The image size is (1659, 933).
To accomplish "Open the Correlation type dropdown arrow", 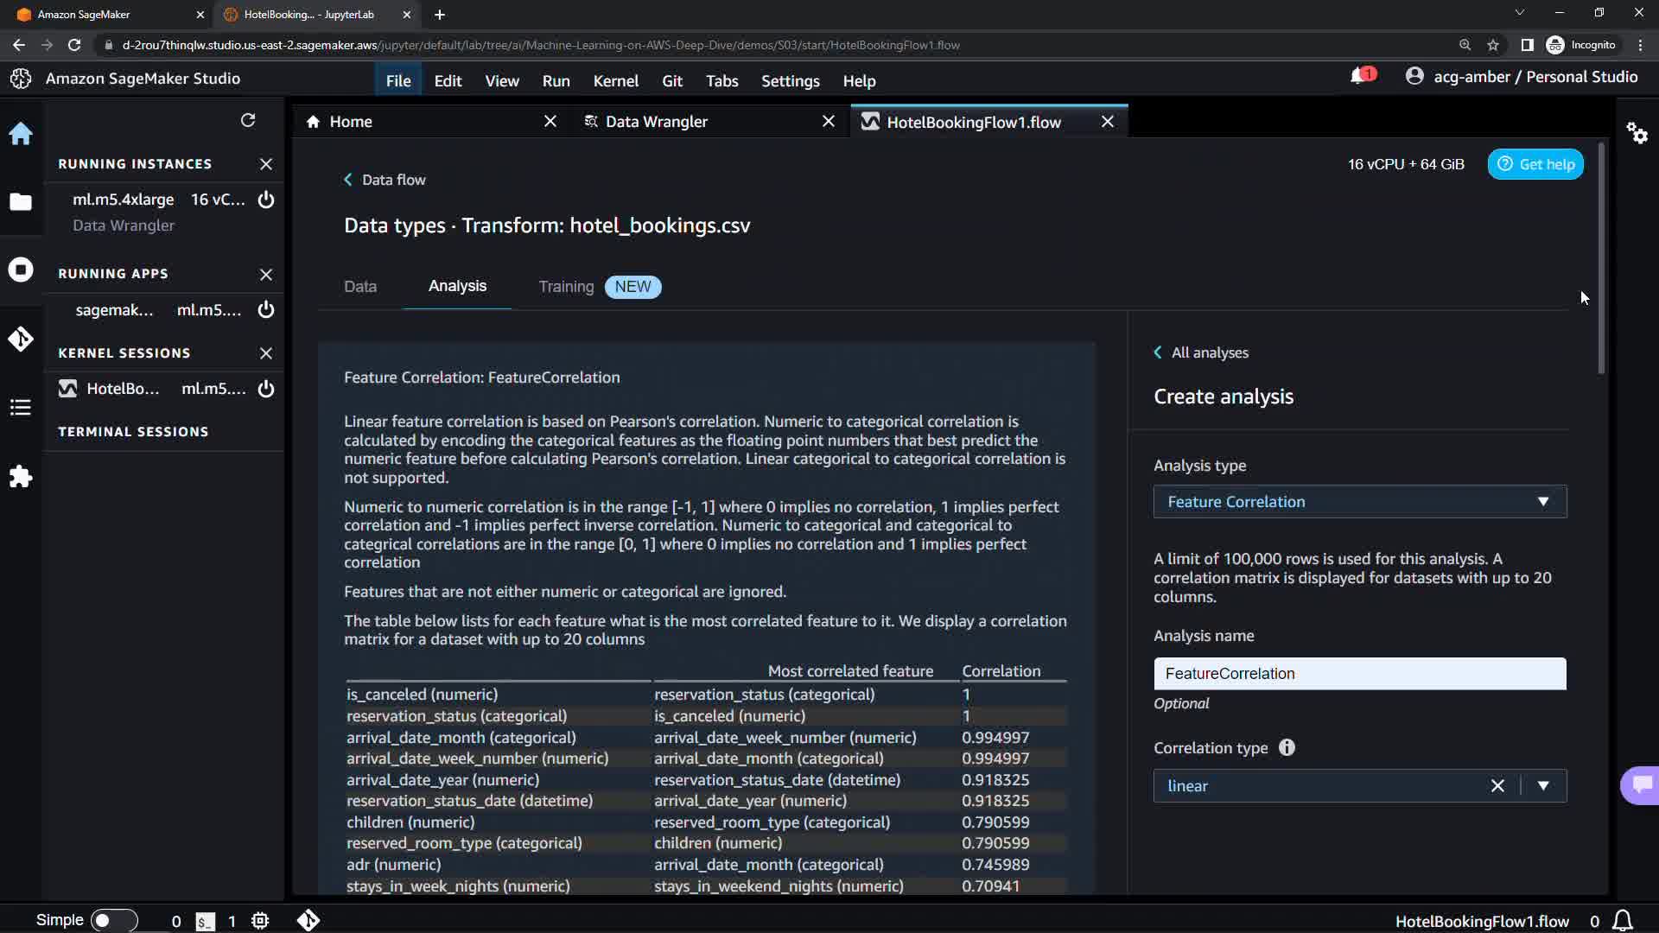I will [1543, 786].
